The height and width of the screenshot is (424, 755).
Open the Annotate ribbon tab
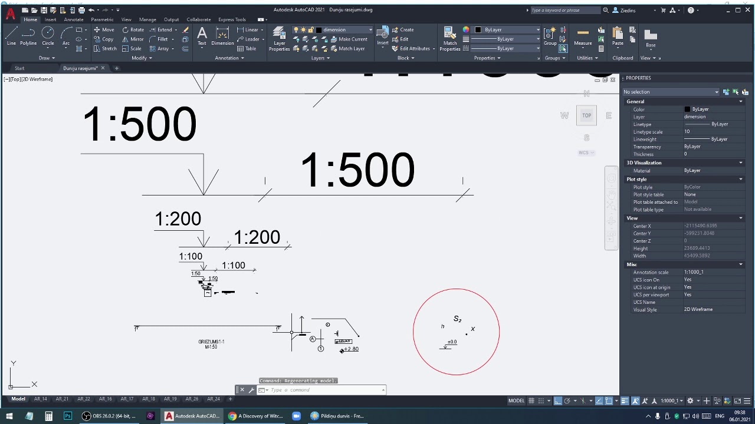74,19
